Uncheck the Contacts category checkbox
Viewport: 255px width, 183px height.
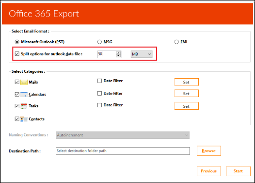[x=17, y=119]
